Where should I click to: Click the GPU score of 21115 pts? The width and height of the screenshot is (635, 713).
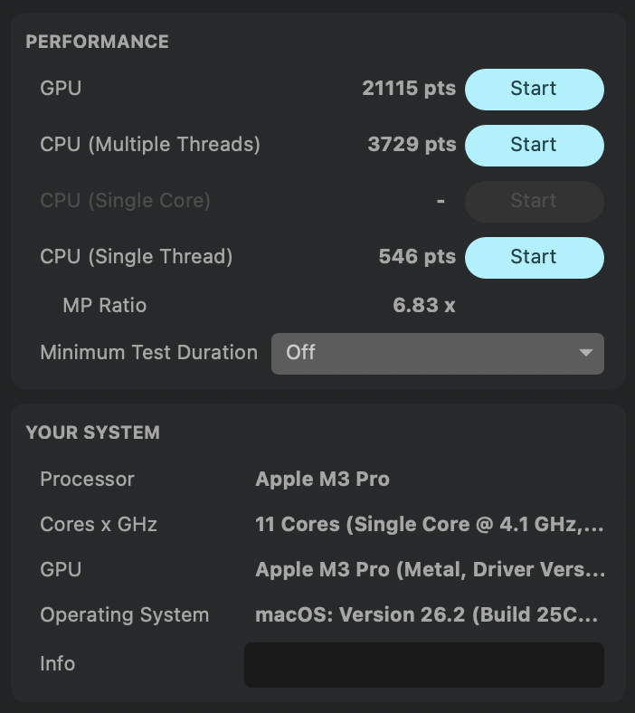click(409, 89)
